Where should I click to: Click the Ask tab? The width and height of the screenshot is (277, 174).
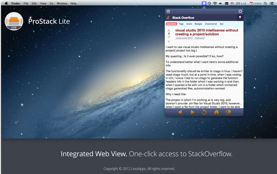point(221,24)
